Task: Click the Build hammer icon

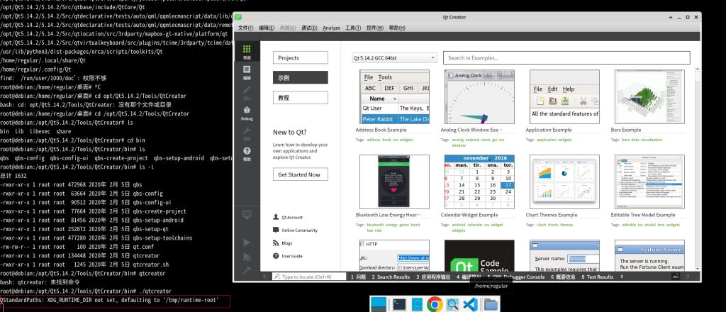Action: pos(247,269)
